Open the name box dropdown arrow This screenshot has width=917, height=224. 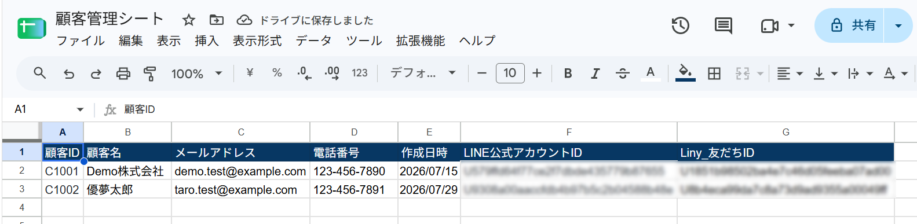pos(80,109)
